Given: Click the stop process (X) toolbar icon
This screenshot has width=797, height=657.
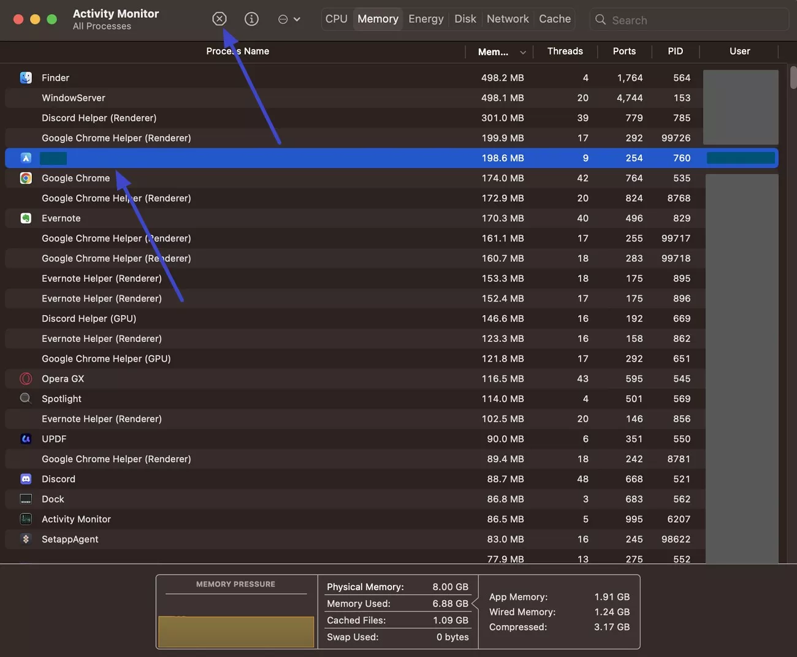Looking at the screenshot, I should point(219,18).
